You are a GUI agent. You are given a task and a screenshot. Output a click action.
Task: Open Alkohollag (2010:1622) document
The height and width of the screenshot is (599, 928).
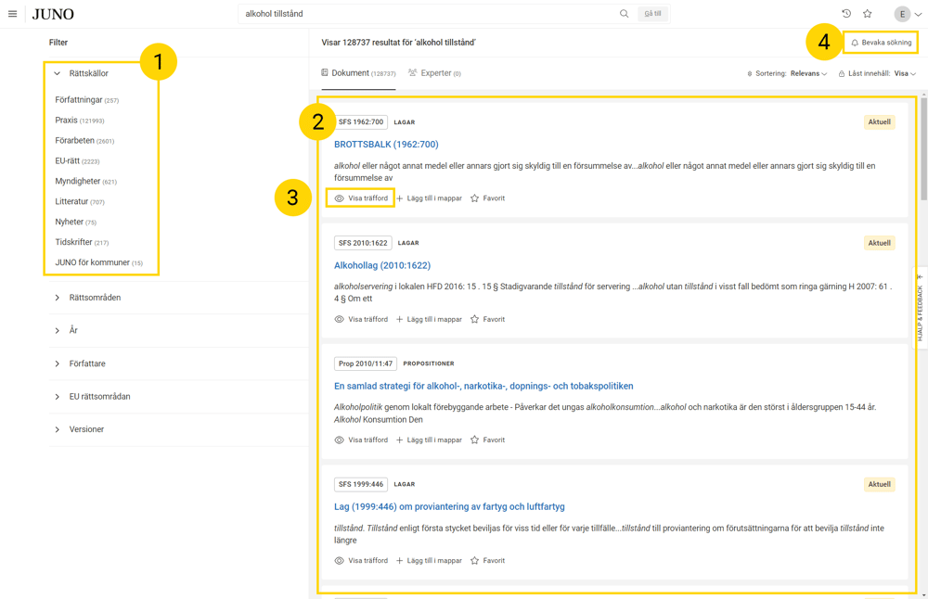pyautogui.click(x=382, y=265)
